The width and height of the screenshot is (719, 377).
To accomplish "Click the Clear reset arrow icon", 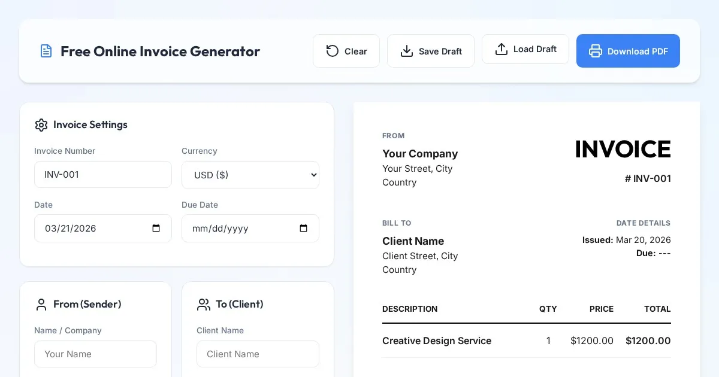I will [x=332, y=51].
